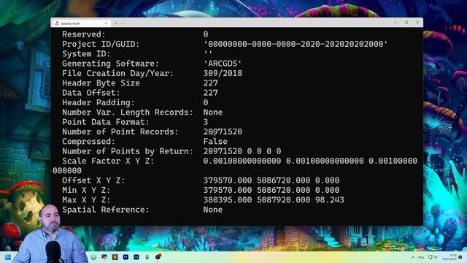Click the 'Point Data Format:' label
This screenshot has height=263, width=467.
105,122
